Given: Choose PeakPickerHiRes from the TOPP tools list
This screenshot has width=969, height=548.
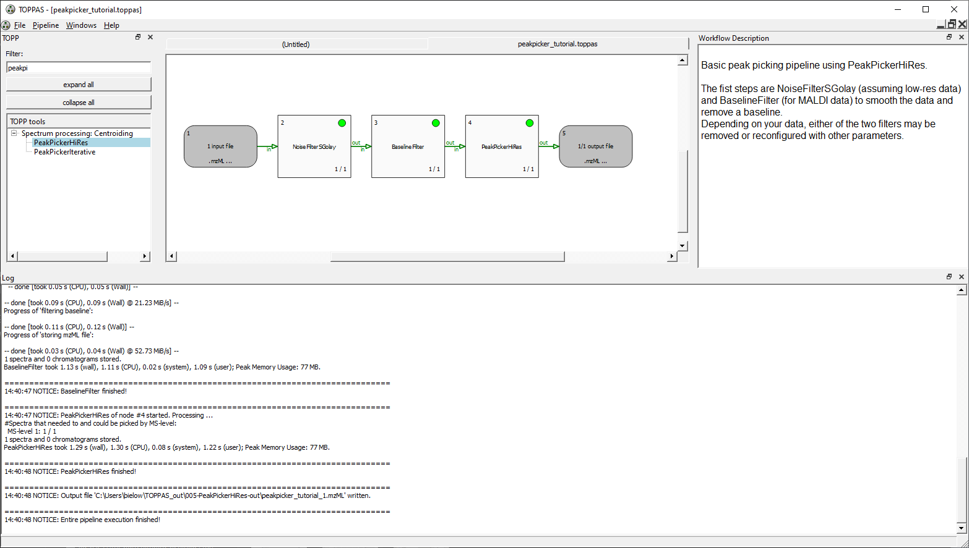Looking at the screenshot, I should pos(61,143).
